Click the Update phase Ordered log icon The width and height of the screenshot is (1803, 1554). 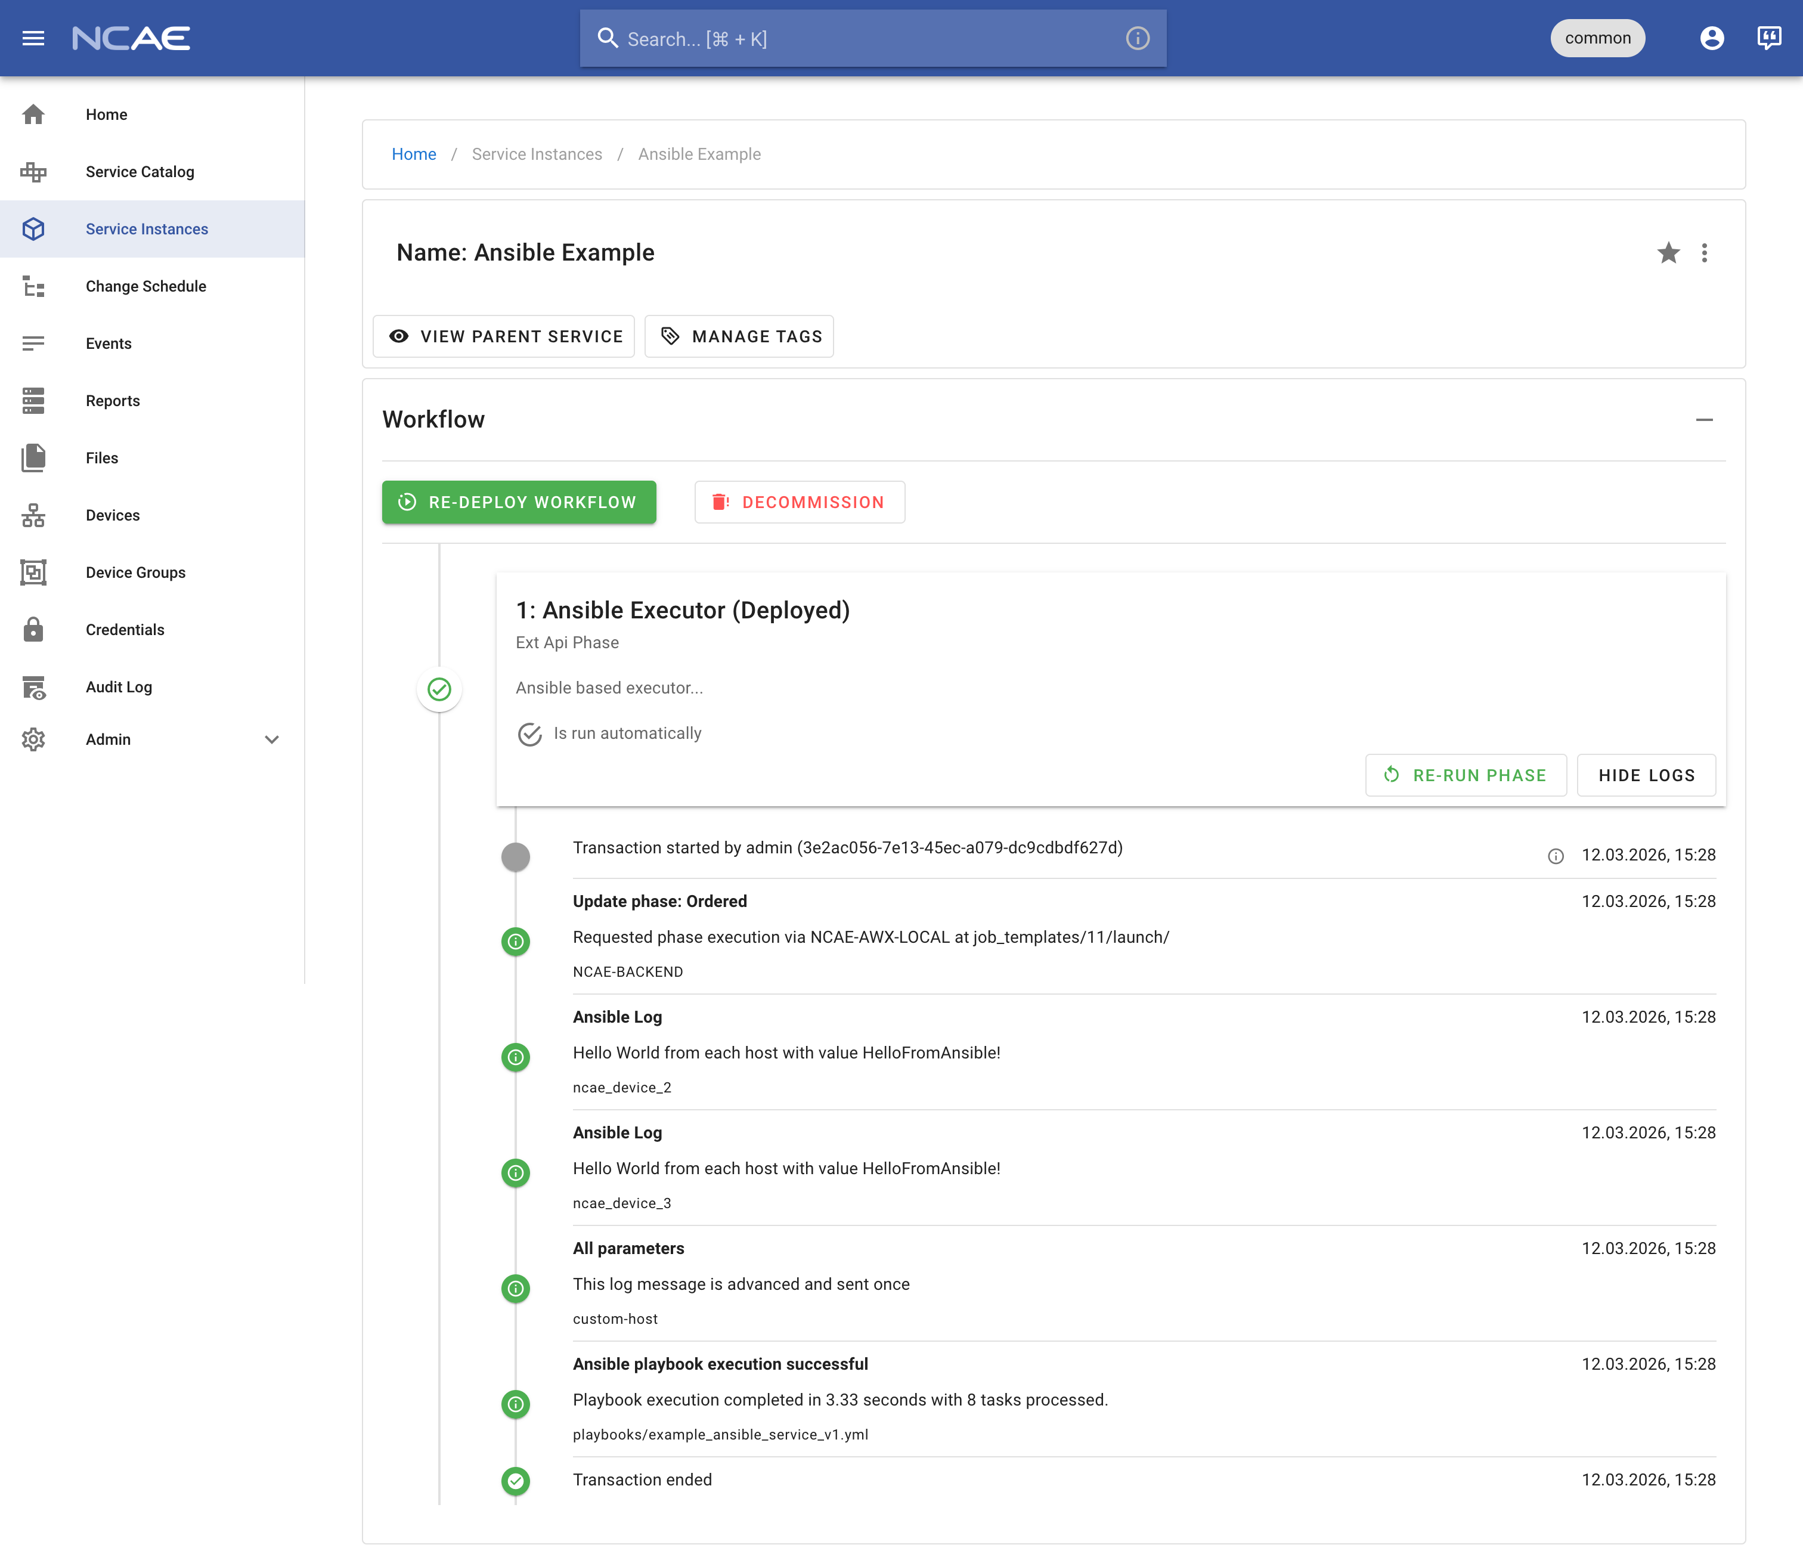pos(516,942)
